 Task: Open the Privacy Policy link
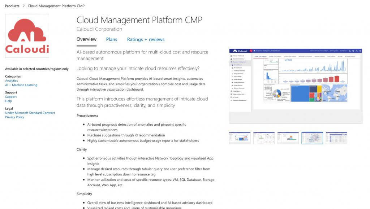point(14,117)
